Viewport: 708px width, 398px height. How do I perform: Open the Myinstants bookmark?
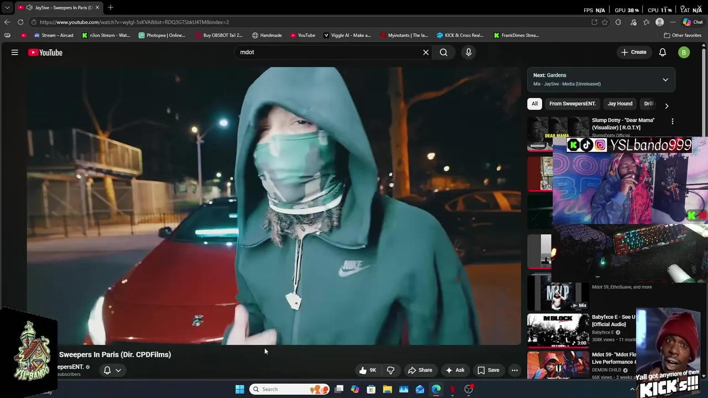tap(404, 35)
